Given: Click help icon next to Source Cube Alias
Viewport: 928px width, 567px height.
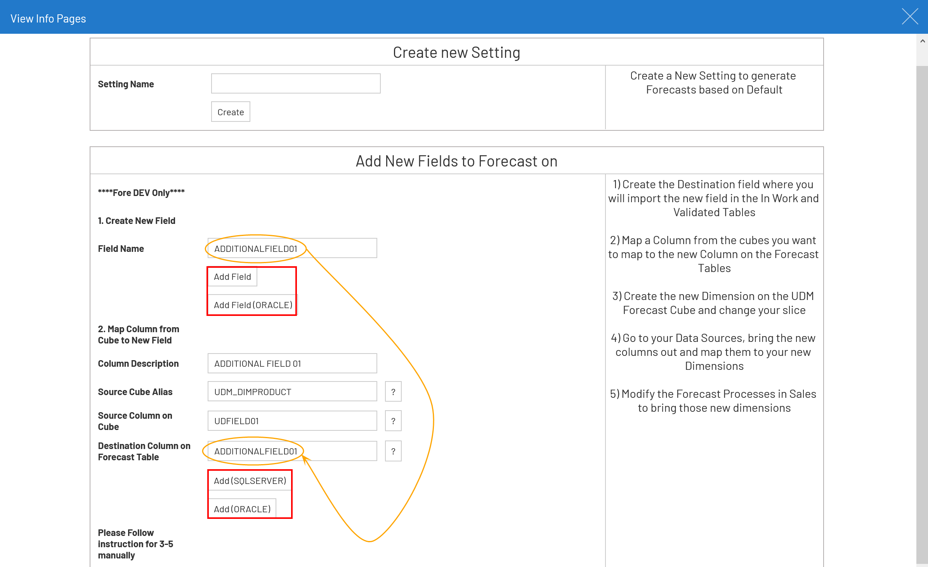Looking at the screenshot, I should (x=393, y=392).
